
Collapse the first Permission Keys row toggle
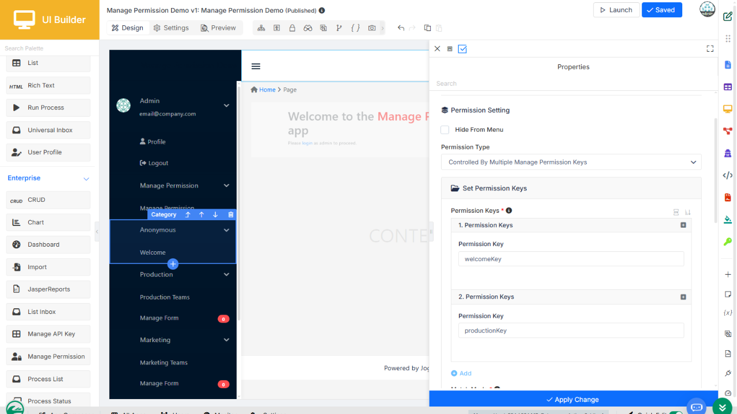(683, 225)
